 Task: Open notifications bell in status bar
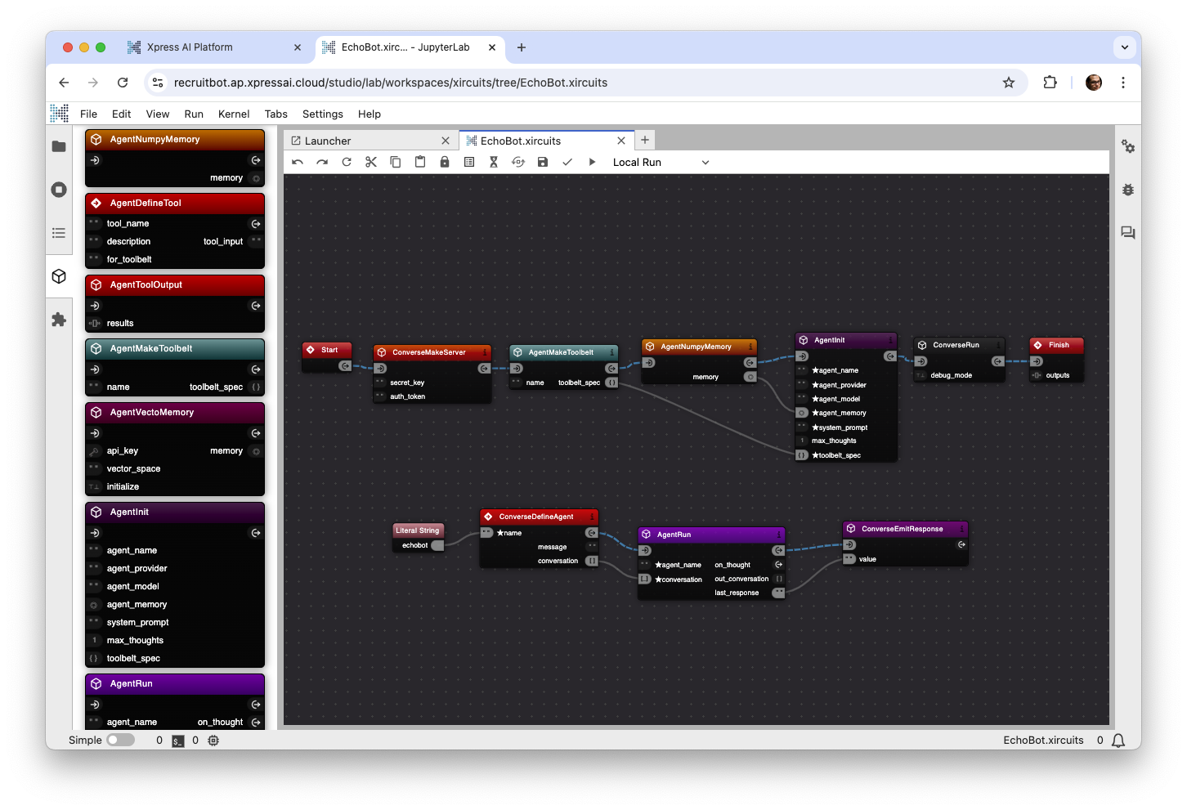coord(1119,741)
